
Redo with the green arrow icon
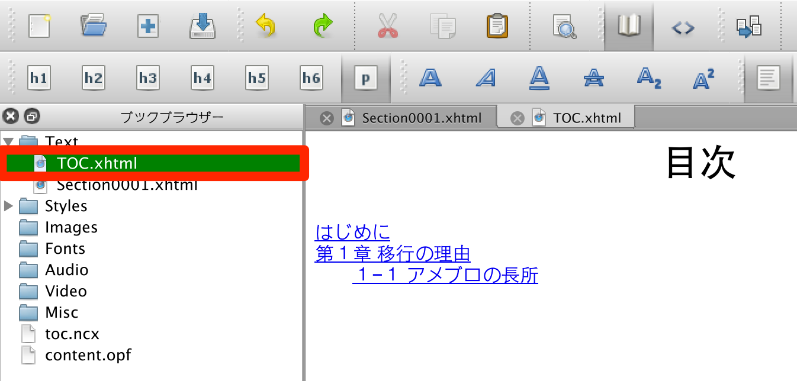(x=322, y=27)
